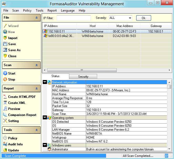Click in the IP Filter input field
Image resolution: width=174 pixels, height=159 pixels.
coord(74,18)
